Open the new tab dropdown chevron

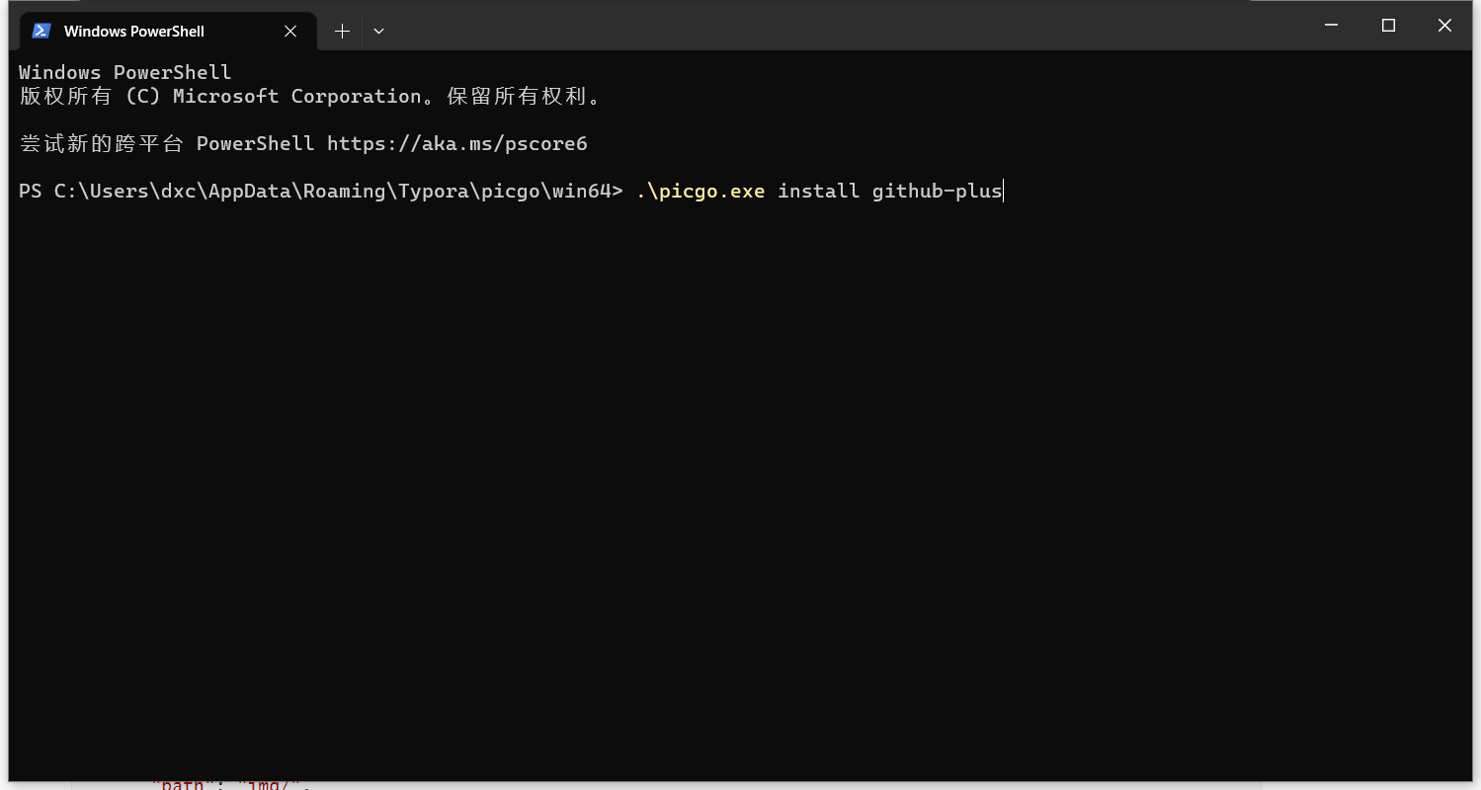click(378, 31)
